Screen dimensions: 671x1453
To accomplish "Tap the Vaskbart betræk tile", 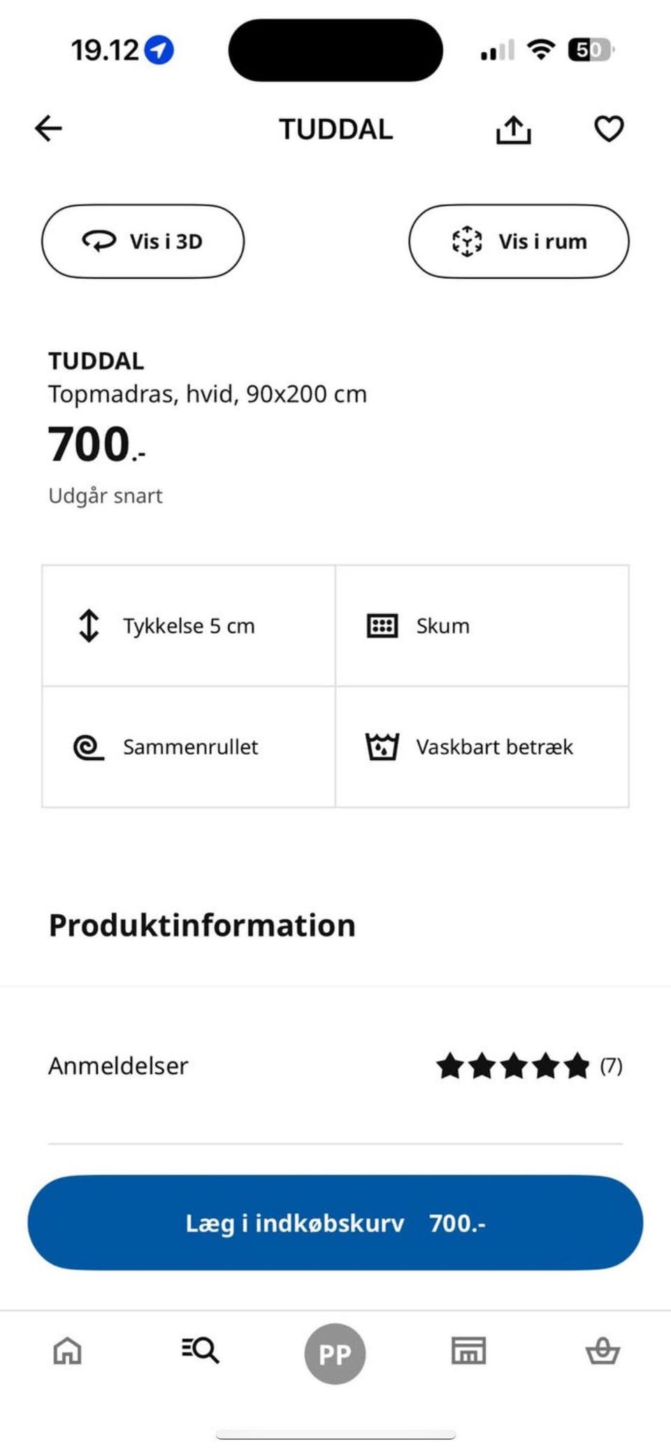I will [x=481, y=747].
